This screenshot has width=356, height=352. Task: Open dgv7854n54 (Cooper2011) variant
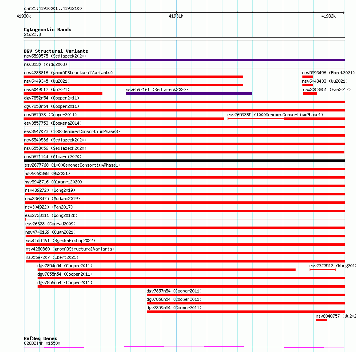point(65,266)
